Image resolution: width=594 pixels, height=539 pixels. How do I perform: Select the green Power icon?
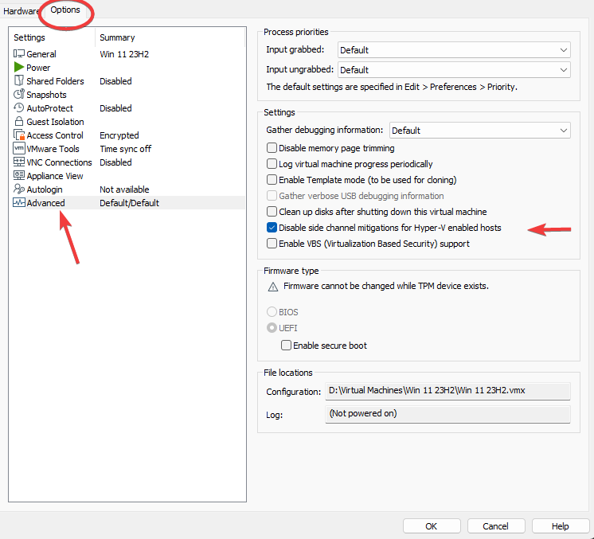(19, 68)
